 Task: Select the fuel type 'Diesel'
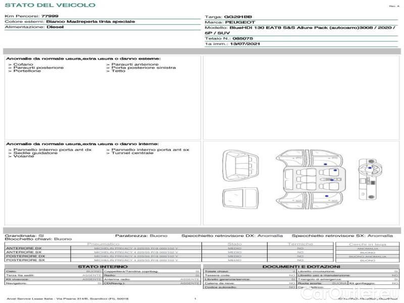tap(55, 27)
